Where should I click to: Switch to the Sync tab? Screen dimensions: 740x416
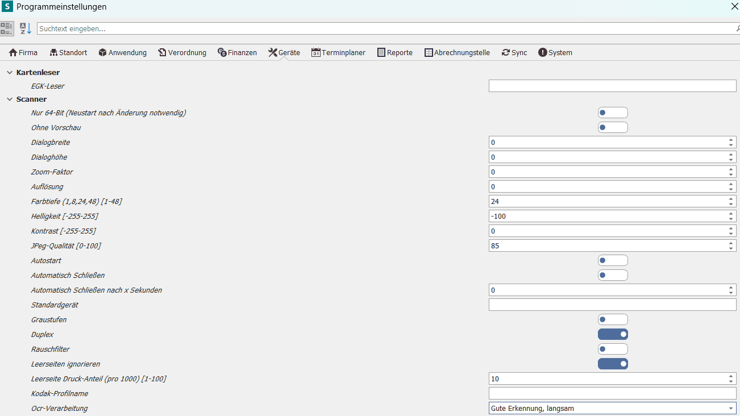[x=514, y=52]
